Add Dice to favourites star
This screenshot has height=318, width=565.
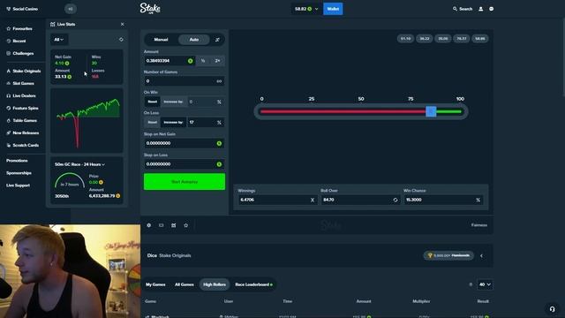click(x=186, y=225)
